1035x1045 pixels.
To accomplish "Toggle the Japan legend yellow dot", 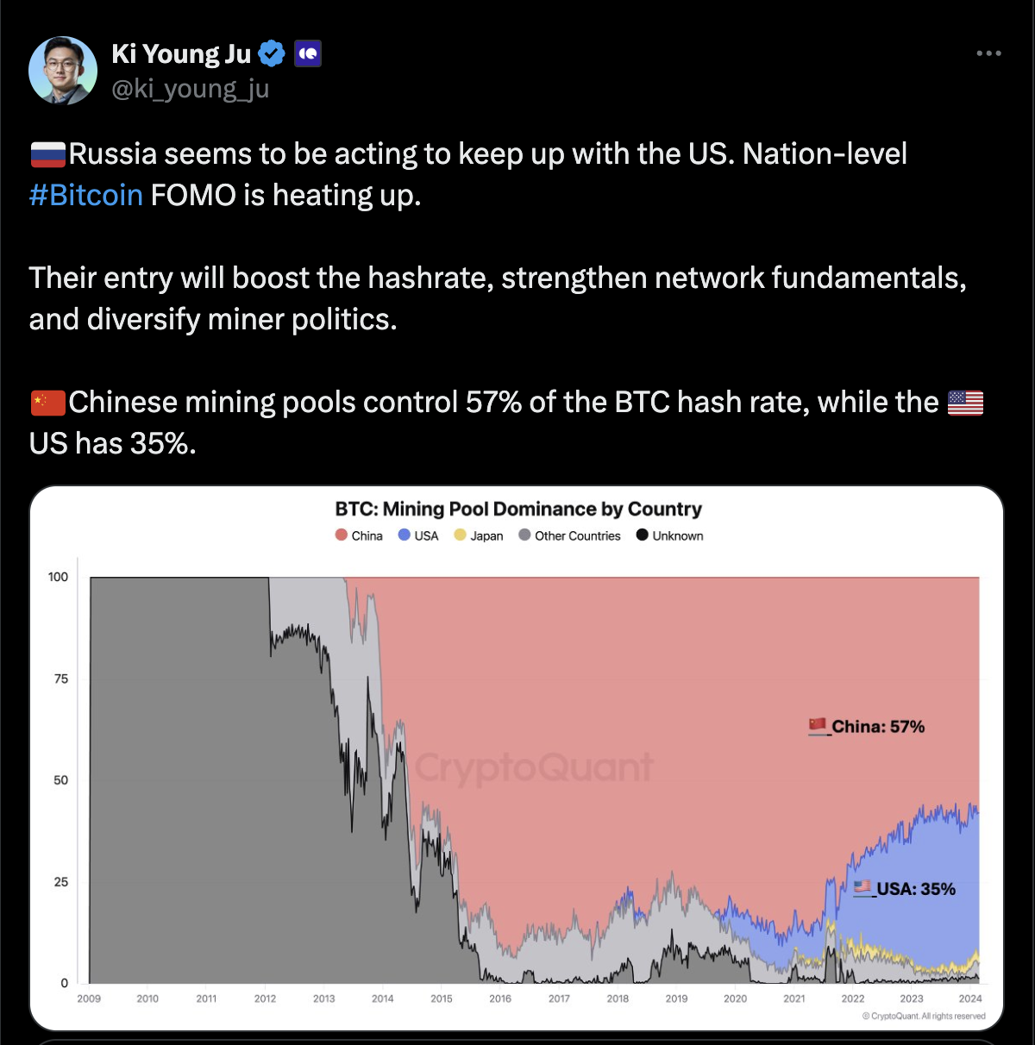I will point(461,535).
